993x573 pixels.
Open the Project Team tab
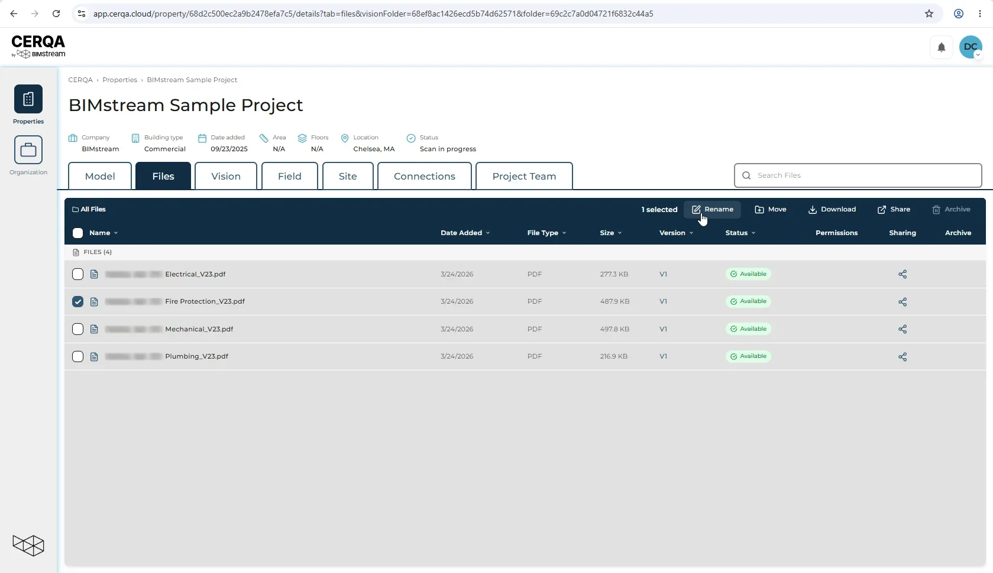(524, 176)
